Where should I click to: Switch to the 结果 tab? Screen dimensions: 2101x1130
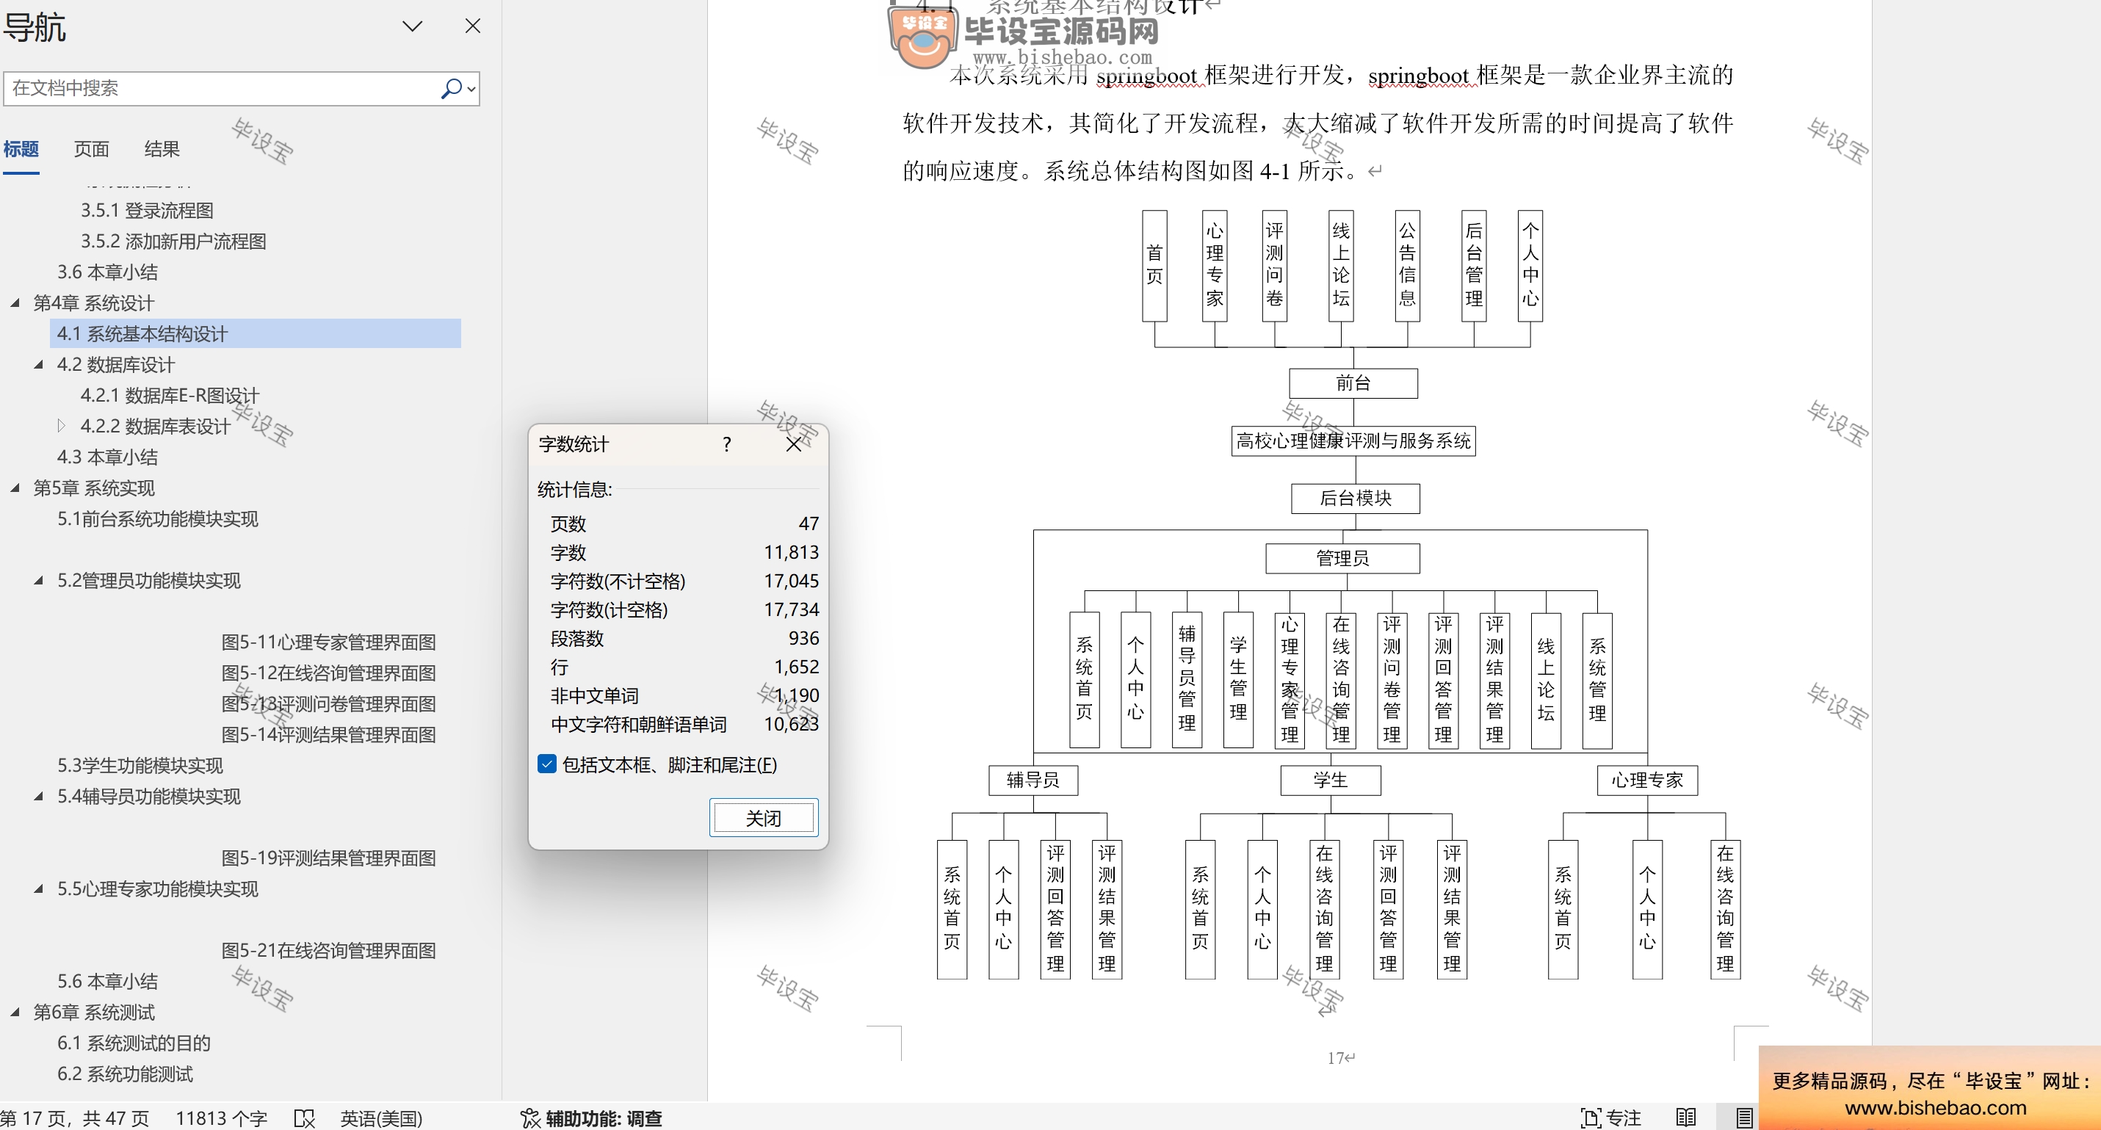[x=162, y=149]
